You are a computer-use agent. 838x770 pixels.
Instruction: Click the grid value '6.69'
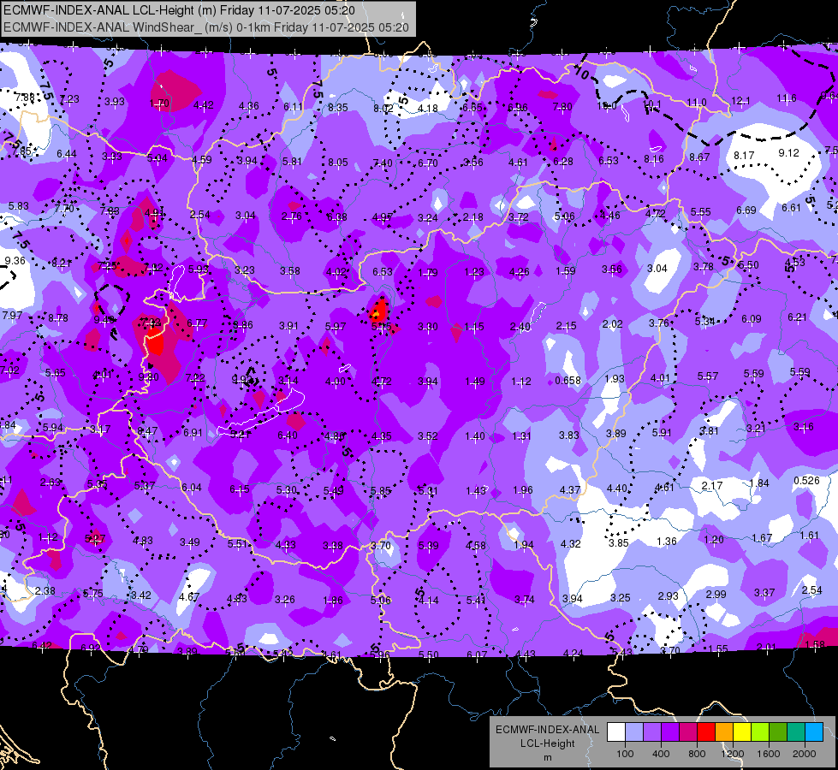[x=746, y=210]
